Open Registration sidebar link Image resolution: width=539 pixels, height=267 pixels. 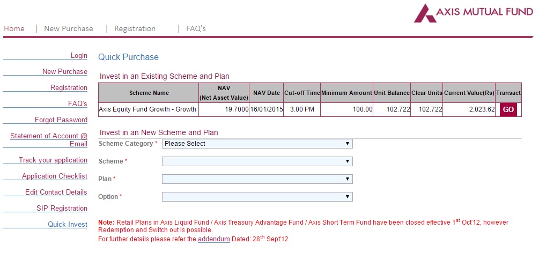coord(69,87)
